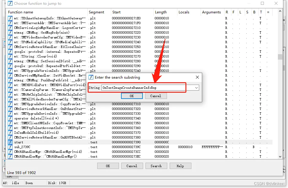The height and width of the screenshot is (188, 288).
Task: Select the sub_2739C function name
Action: click(x=22, y=147)
